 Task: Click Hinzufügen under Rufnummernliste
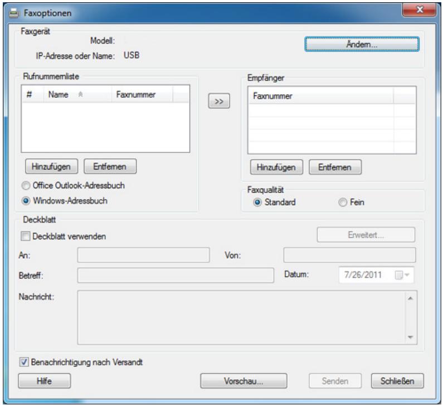click(51, 166)
